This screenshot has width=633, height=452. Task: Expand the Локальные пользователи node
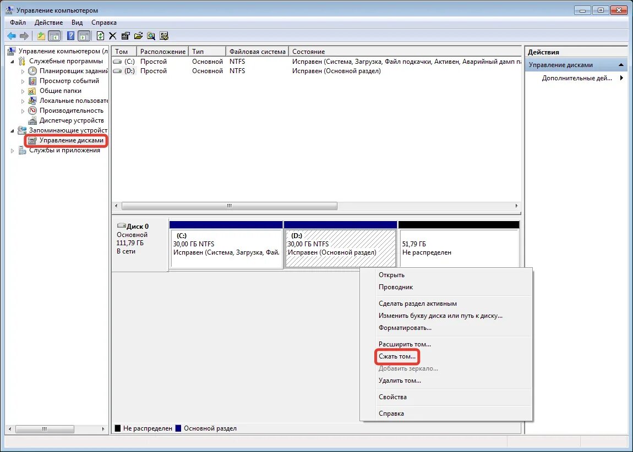(x=23, y=101)
